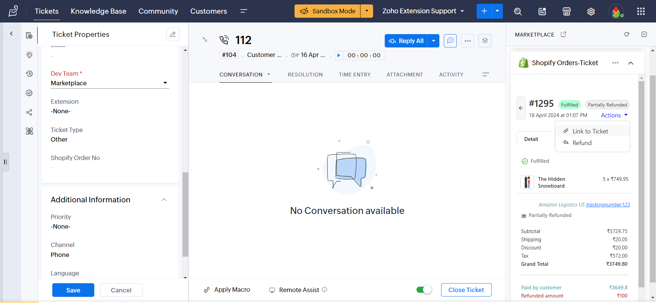Image resolution: width=656 pixels, height=303 pixels.
Task: Open the ticket history clock icon
Action: (x=29, y=74)
